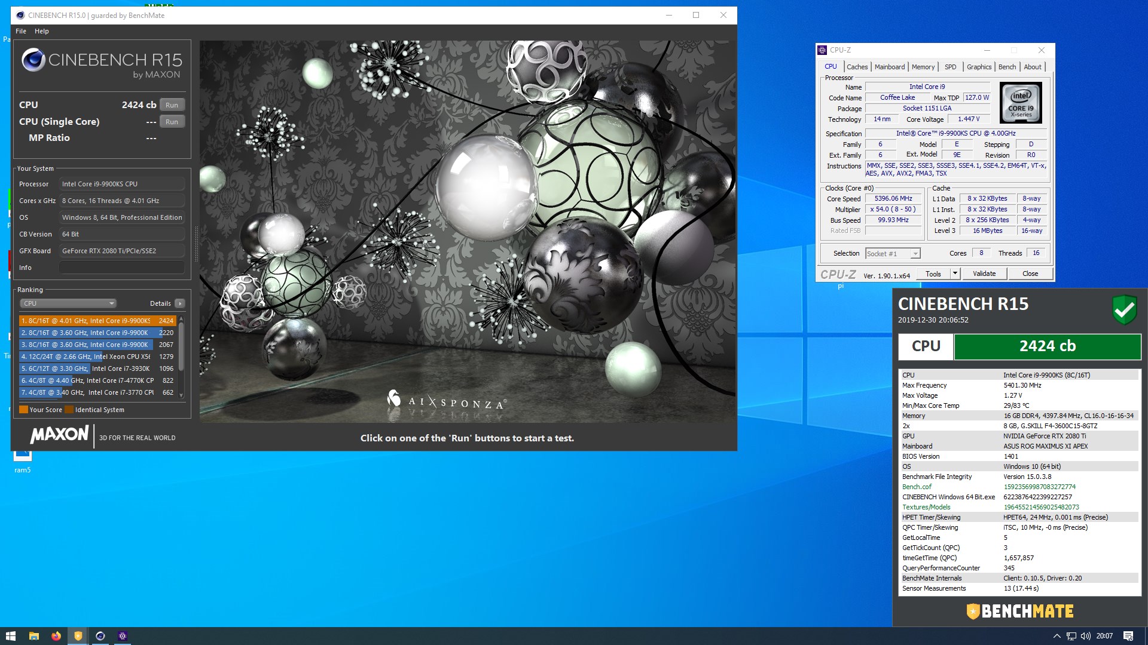
Task: Click the green BenchMate verified shield
Action: point(1124,309)
